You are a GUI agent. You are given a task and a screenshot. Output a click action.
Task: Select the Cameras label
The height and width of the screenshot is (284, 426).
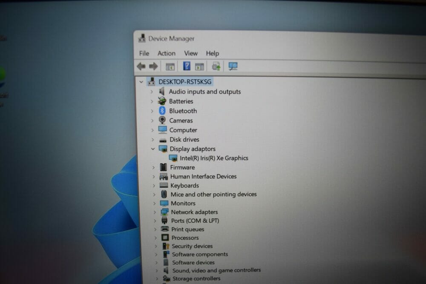(x=181, y=120)
